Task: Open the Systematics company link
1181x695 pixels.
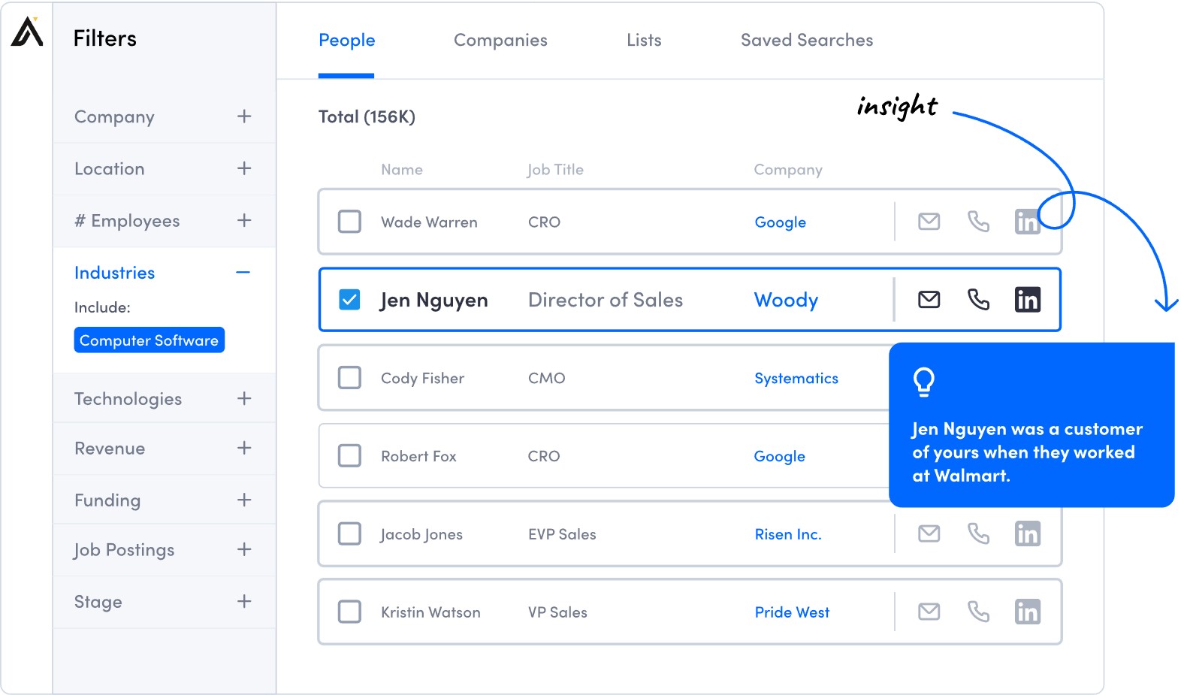Action: coord(796,379)
